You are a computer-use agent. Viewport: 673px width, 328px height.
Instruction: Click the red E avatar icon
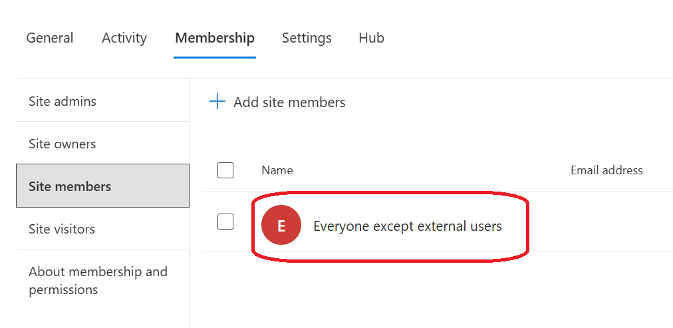coord(281,226)
